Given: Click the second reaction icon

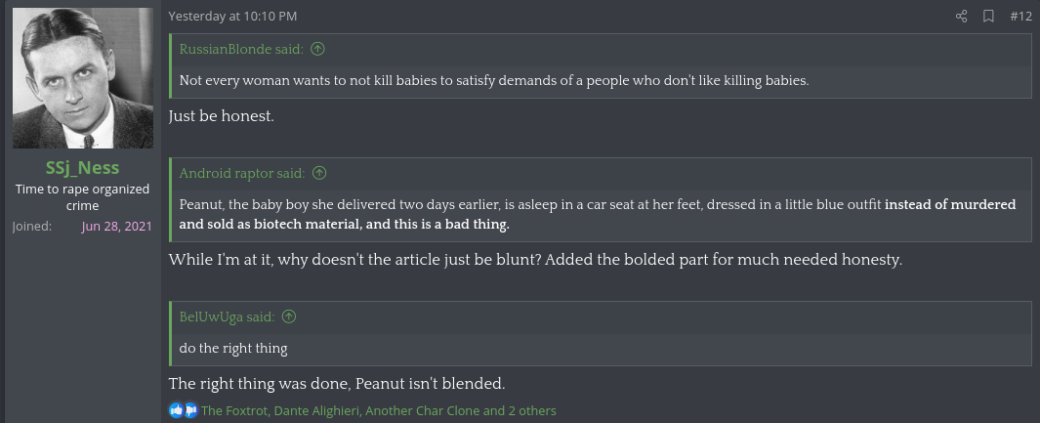Looking at the screenshot, I should [x=190, y=410].
